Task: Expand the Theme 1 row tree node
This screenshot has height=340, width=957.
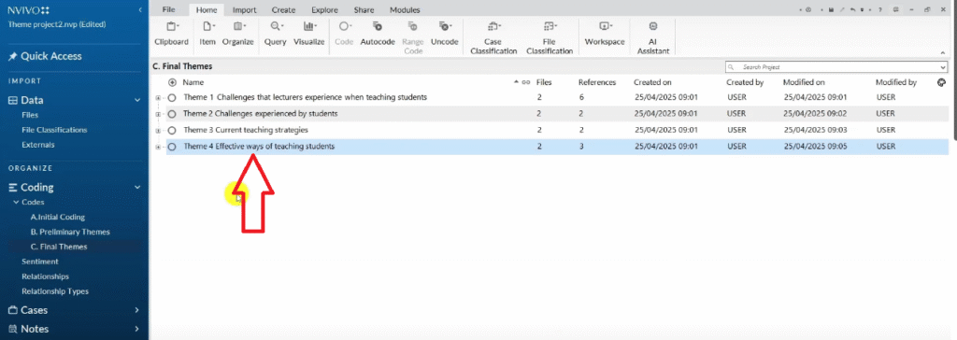Action: [x=158, y=98]
